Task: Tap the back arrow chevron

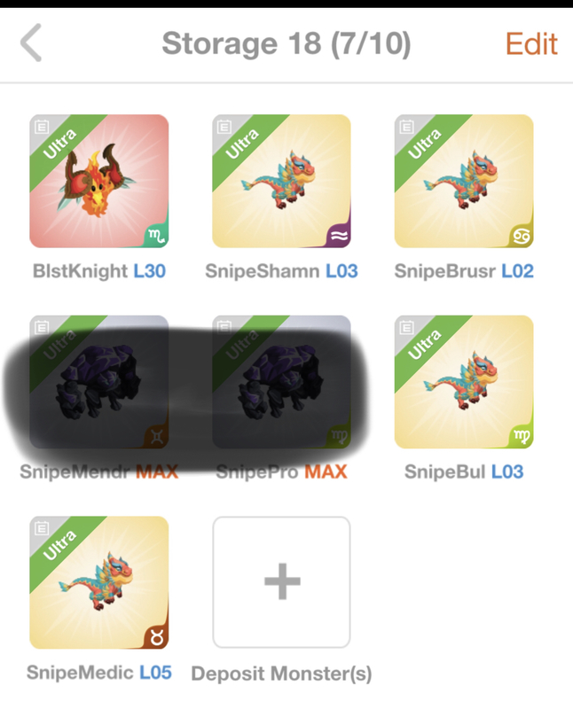Action: coord(31,43)
